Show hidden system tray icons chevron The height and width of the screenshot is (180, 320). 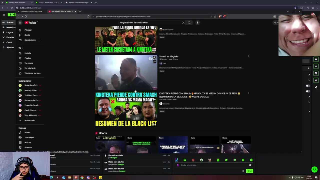click(289, 177)
